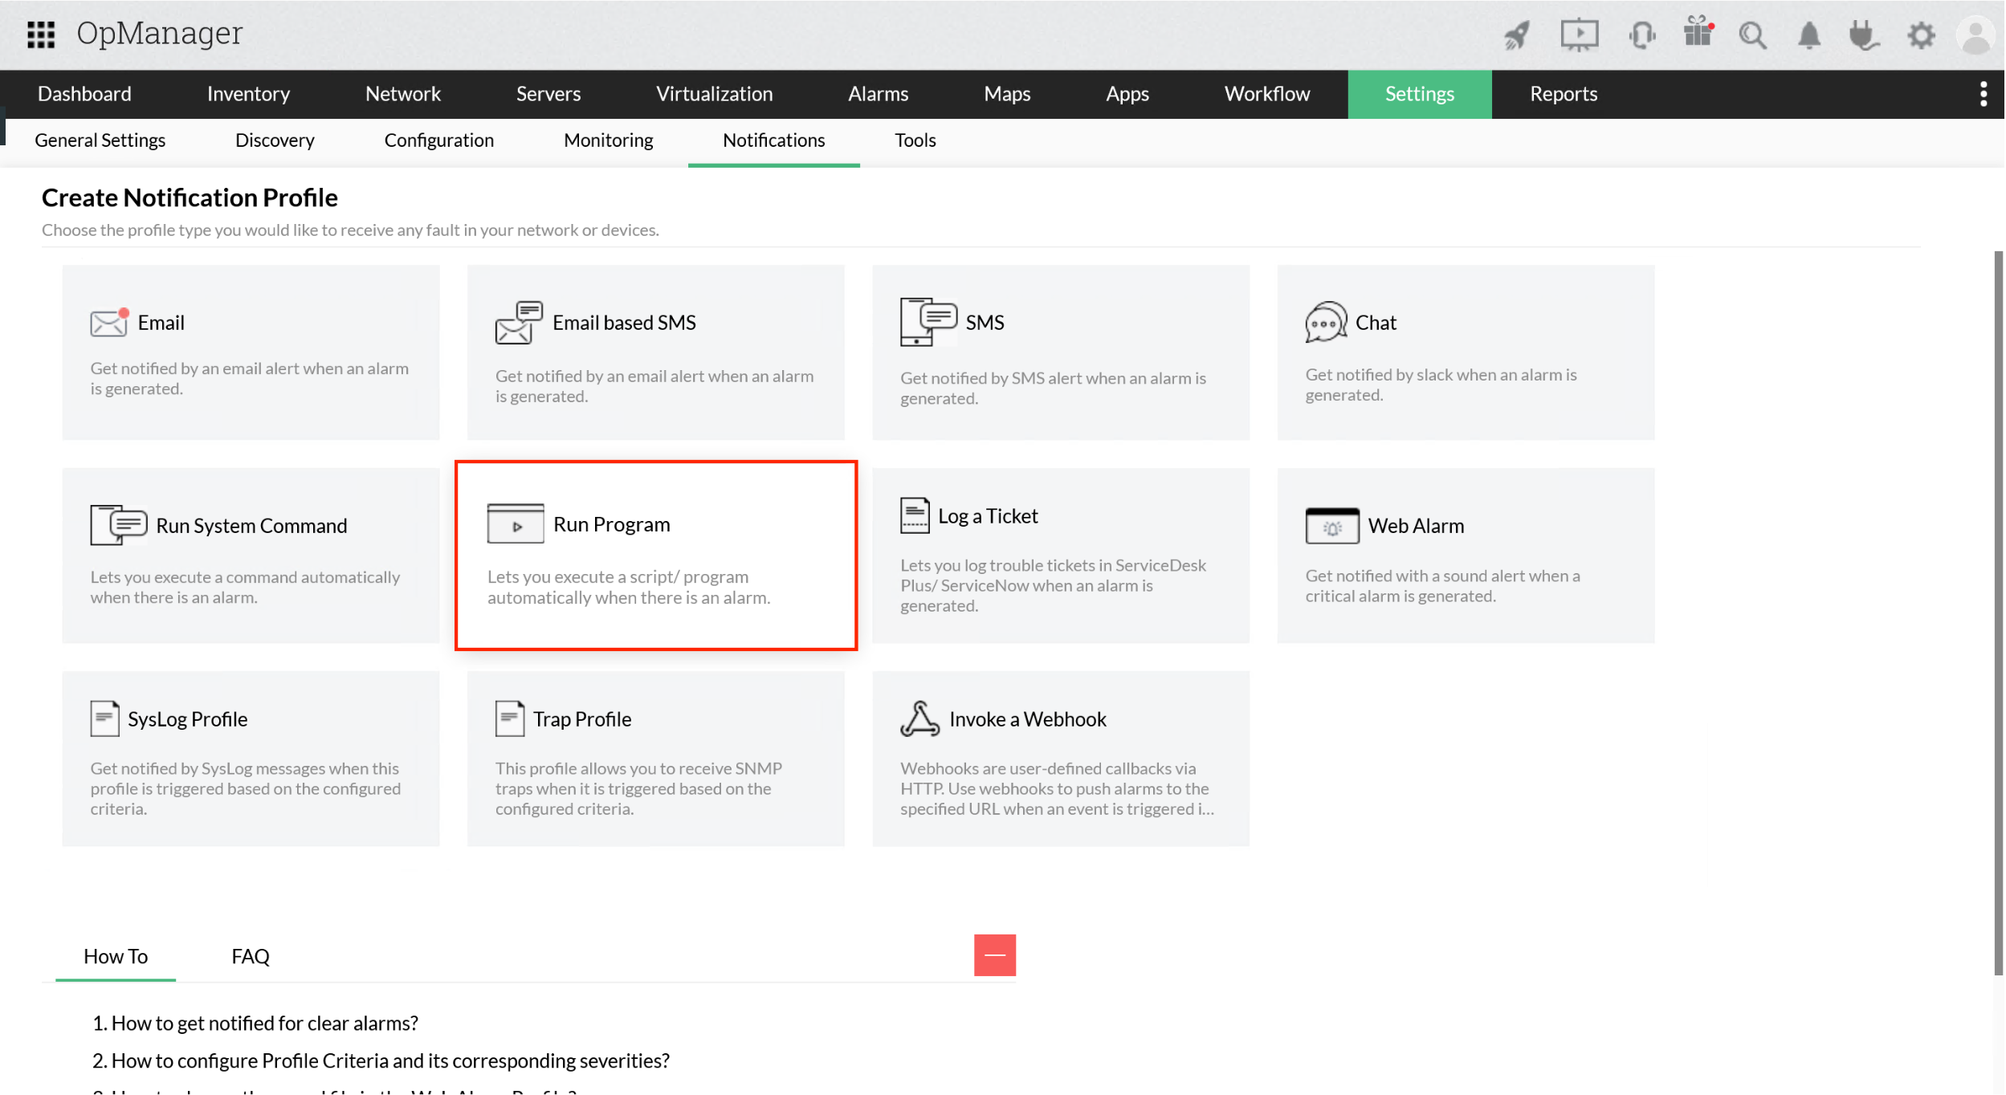Go to the Workflow menu

[1267, 94]
